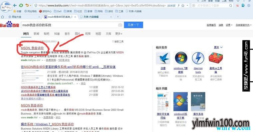Close the 网址大全 tab
The height and width of the screenshot is (132, 253).
(39, 17)
